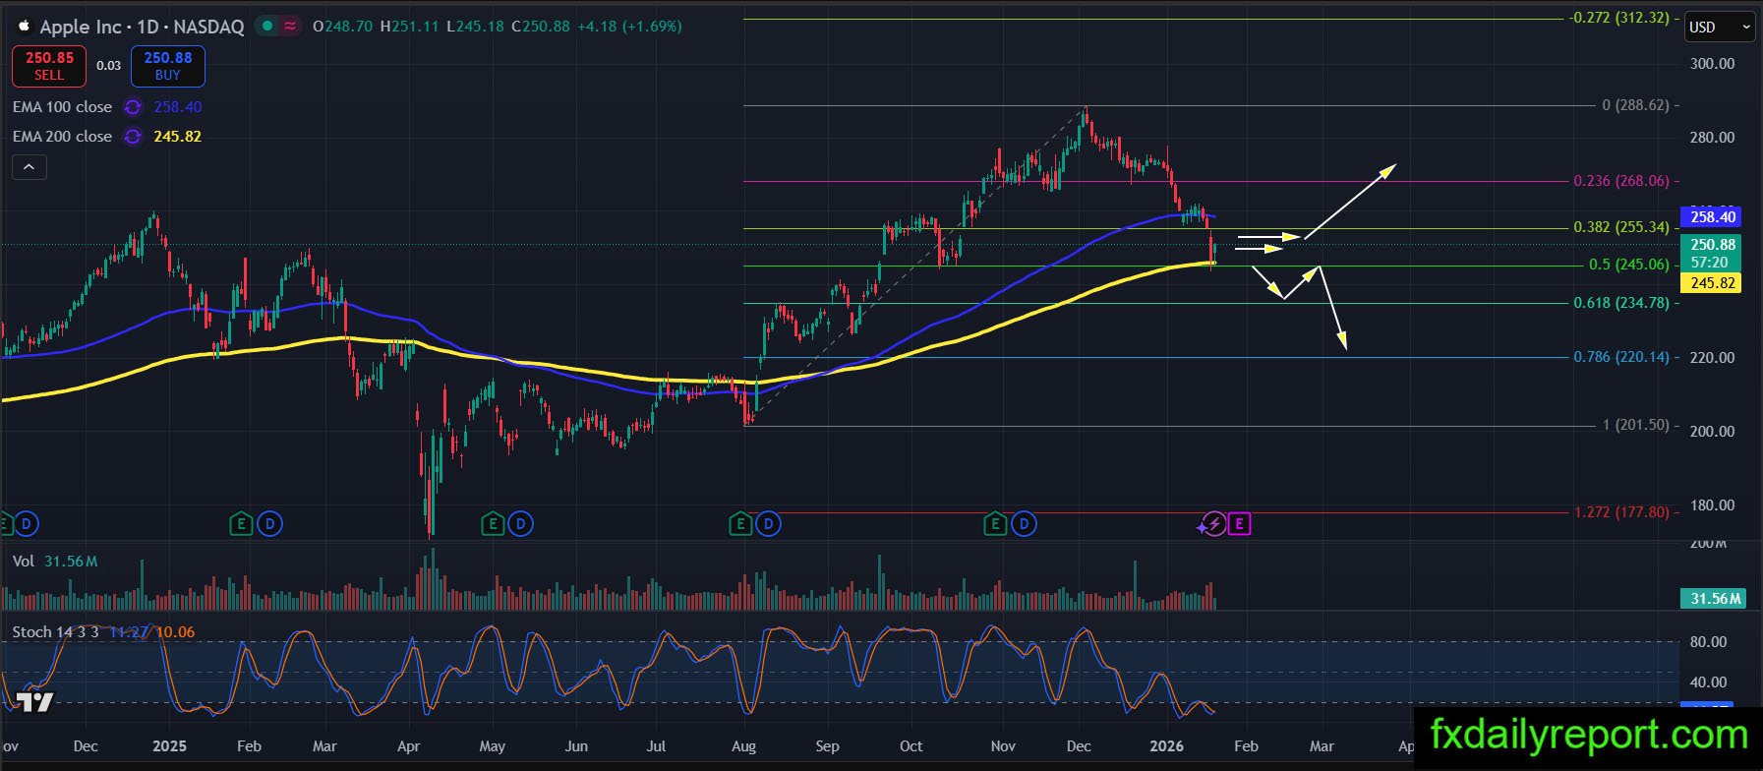The width and height of the screenshot is (1763, 771).
Task: Click the blue 250.88 BUY button
Action: [168, 66]
